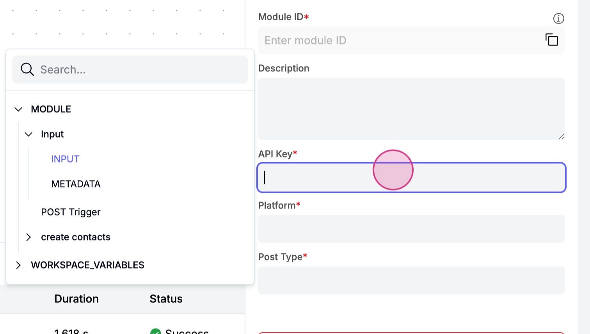The height and width of the screenshot is (334, 590).
Task: Select the METADATA variable item
Action: click(x=76, y=184)
